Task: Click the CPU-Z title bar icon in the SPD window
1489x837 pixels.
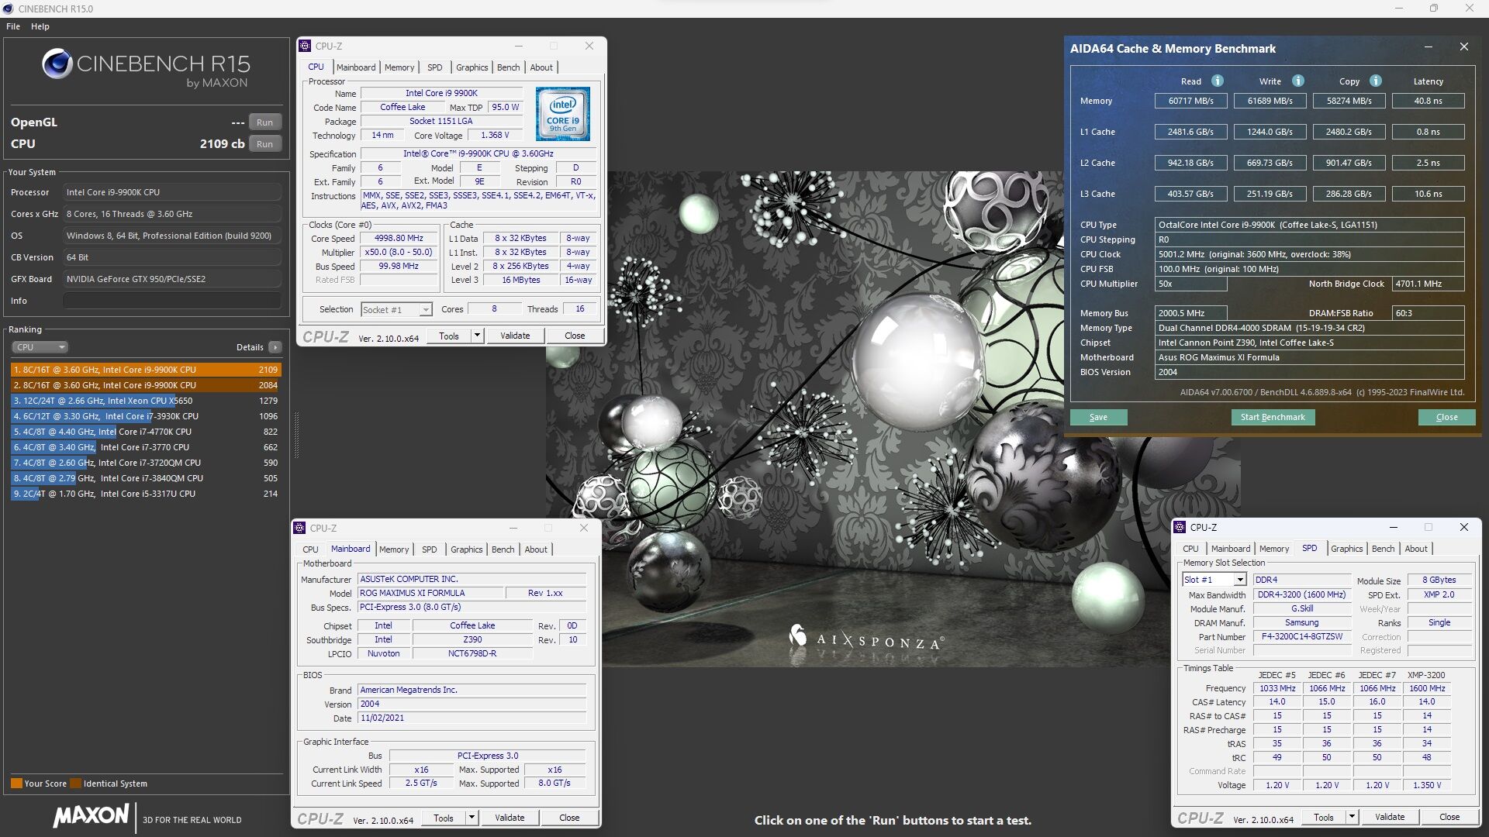Action: pos(1180,527)
